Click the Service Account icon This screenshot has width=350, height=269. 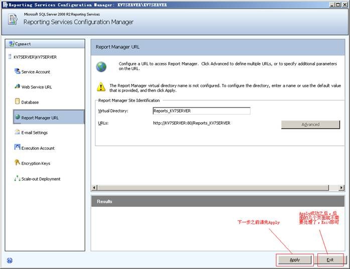click(x=17, y=71)
